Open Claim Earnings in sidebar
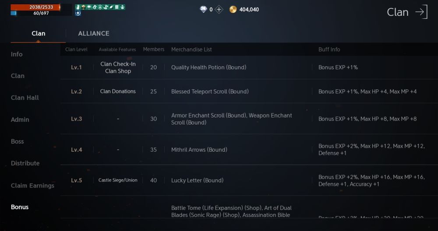 click(33, 185)
